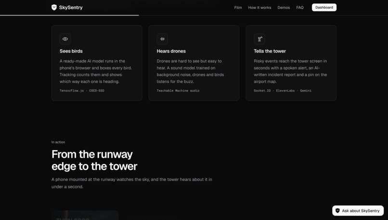Click the From the runway edge heading

coord(94,160)
